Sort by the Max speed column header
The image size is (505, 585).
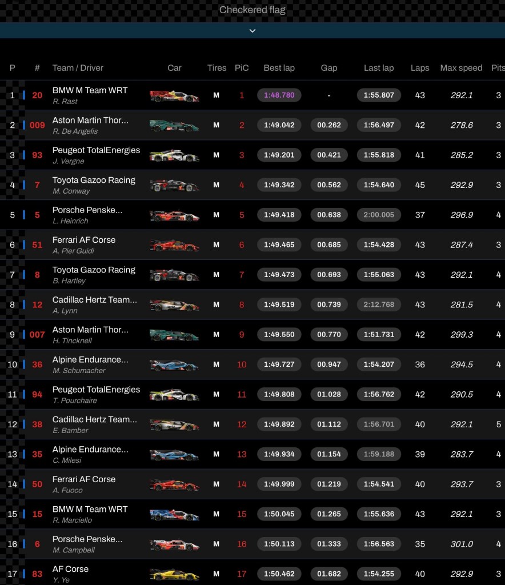click(x=461, y=68)
